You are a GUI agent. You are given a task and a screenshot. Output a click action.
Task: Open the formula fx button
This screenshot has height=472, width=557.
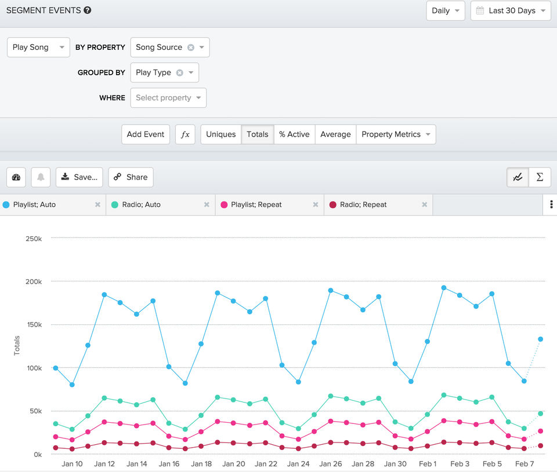tap(185, 134)
